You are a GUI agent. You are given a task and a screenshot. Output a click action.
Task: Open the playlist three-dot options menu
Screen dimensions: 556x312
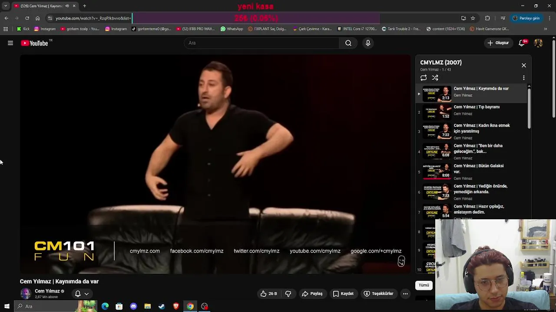point(524,78)
